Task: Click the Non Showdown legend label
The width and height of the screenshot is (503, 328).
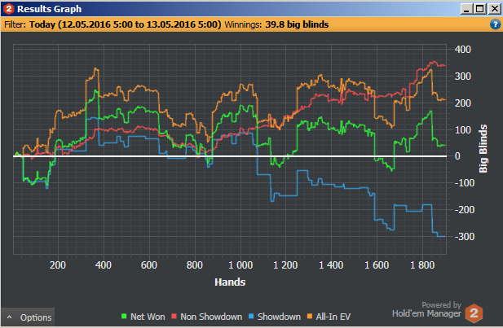Action: tap(211, 317)
